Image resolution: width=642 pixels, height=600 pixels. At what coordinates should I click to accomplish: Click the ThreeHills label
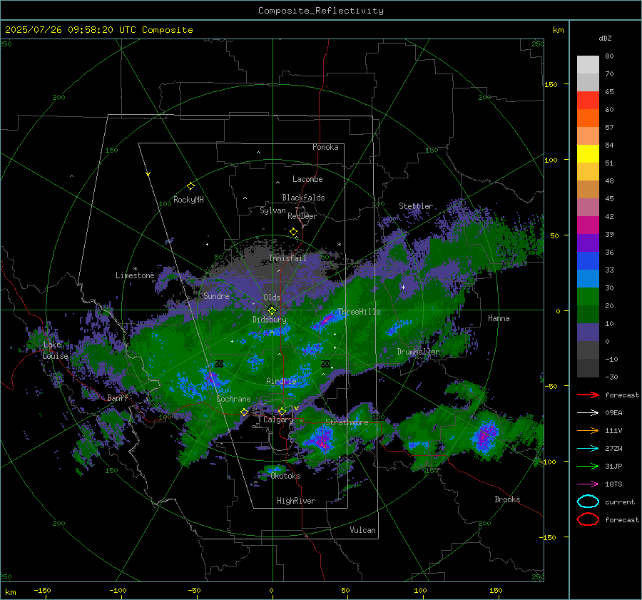click(359, 312)
